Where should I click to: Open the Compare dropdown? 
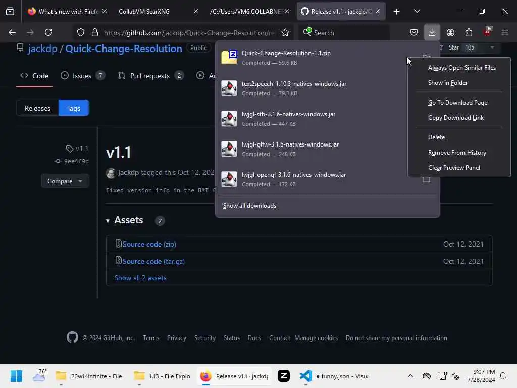click(x=65, y=181)
